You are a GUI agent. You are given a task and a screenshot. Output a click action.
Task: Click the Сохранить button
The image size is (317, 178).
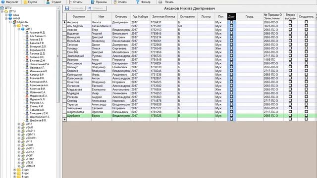point(74,8)
